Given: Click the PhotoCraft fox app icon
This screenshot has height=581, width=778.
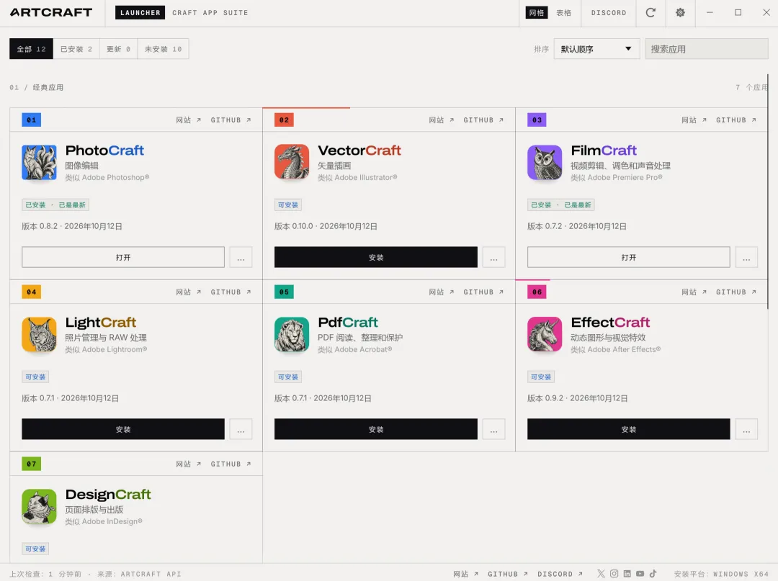Looking at the screenshot, I should point(39,162).
